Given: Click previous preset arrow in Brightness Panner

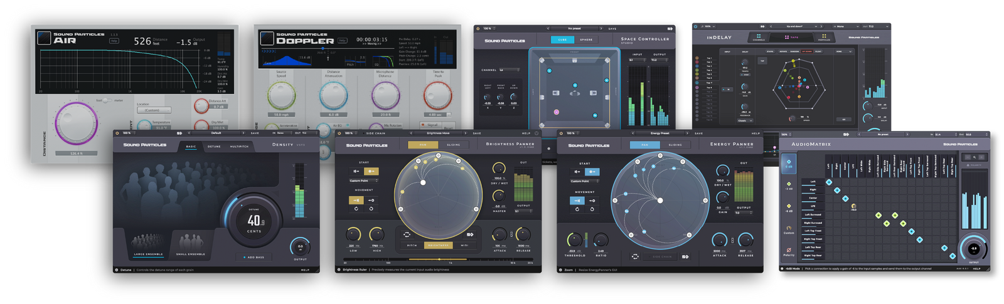Looking at the screenshot, I should [x=411, y=133].
